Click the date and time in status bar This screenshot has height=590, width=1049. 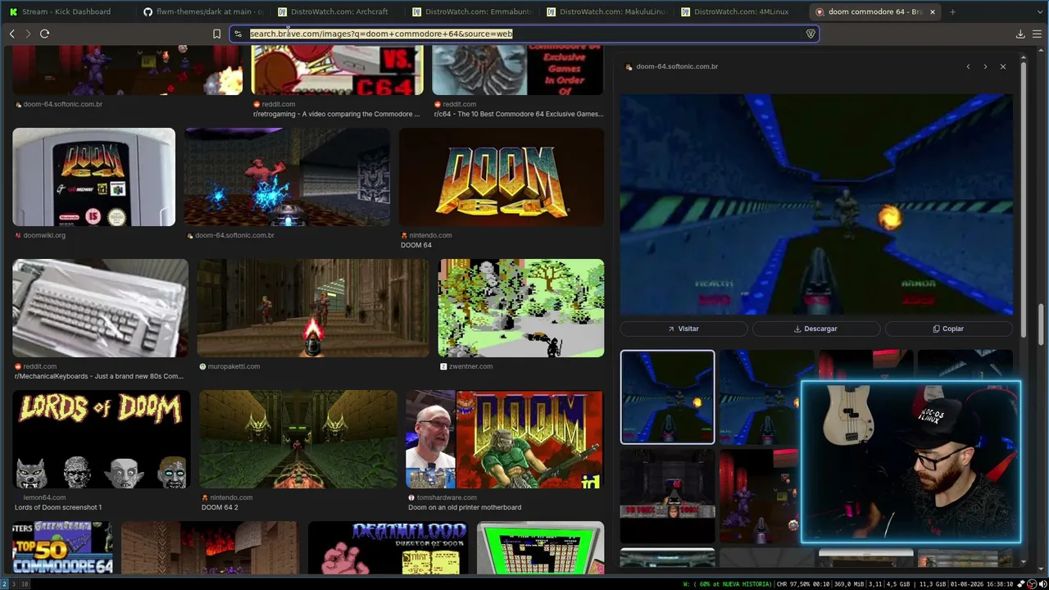tap(983, 584)
